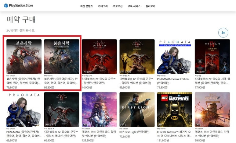
Task: Click 에코스 오브 아인크라드 디럭스 에디션 title
Action: click(x=212, y=134)
